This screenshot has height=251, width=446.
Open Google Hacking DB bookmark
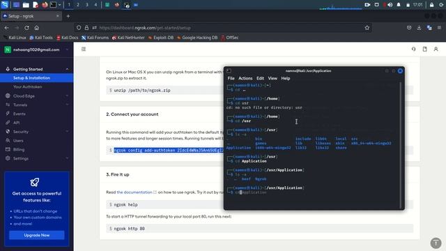tap(197, 38)
